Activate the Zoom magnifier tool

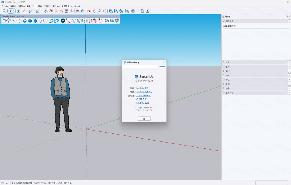pos(99,11)
